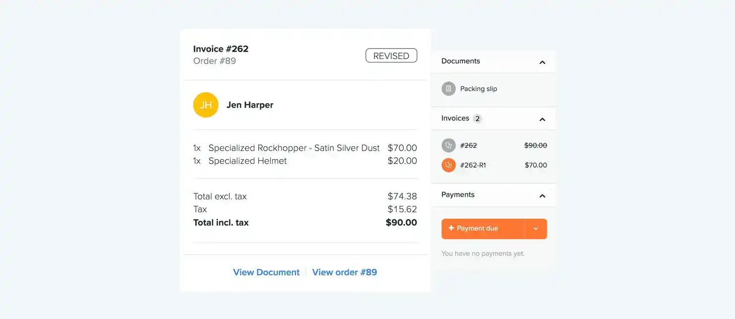Select the grey invoice icon beside #262
The image size is (735, 319).
[448, 145]
